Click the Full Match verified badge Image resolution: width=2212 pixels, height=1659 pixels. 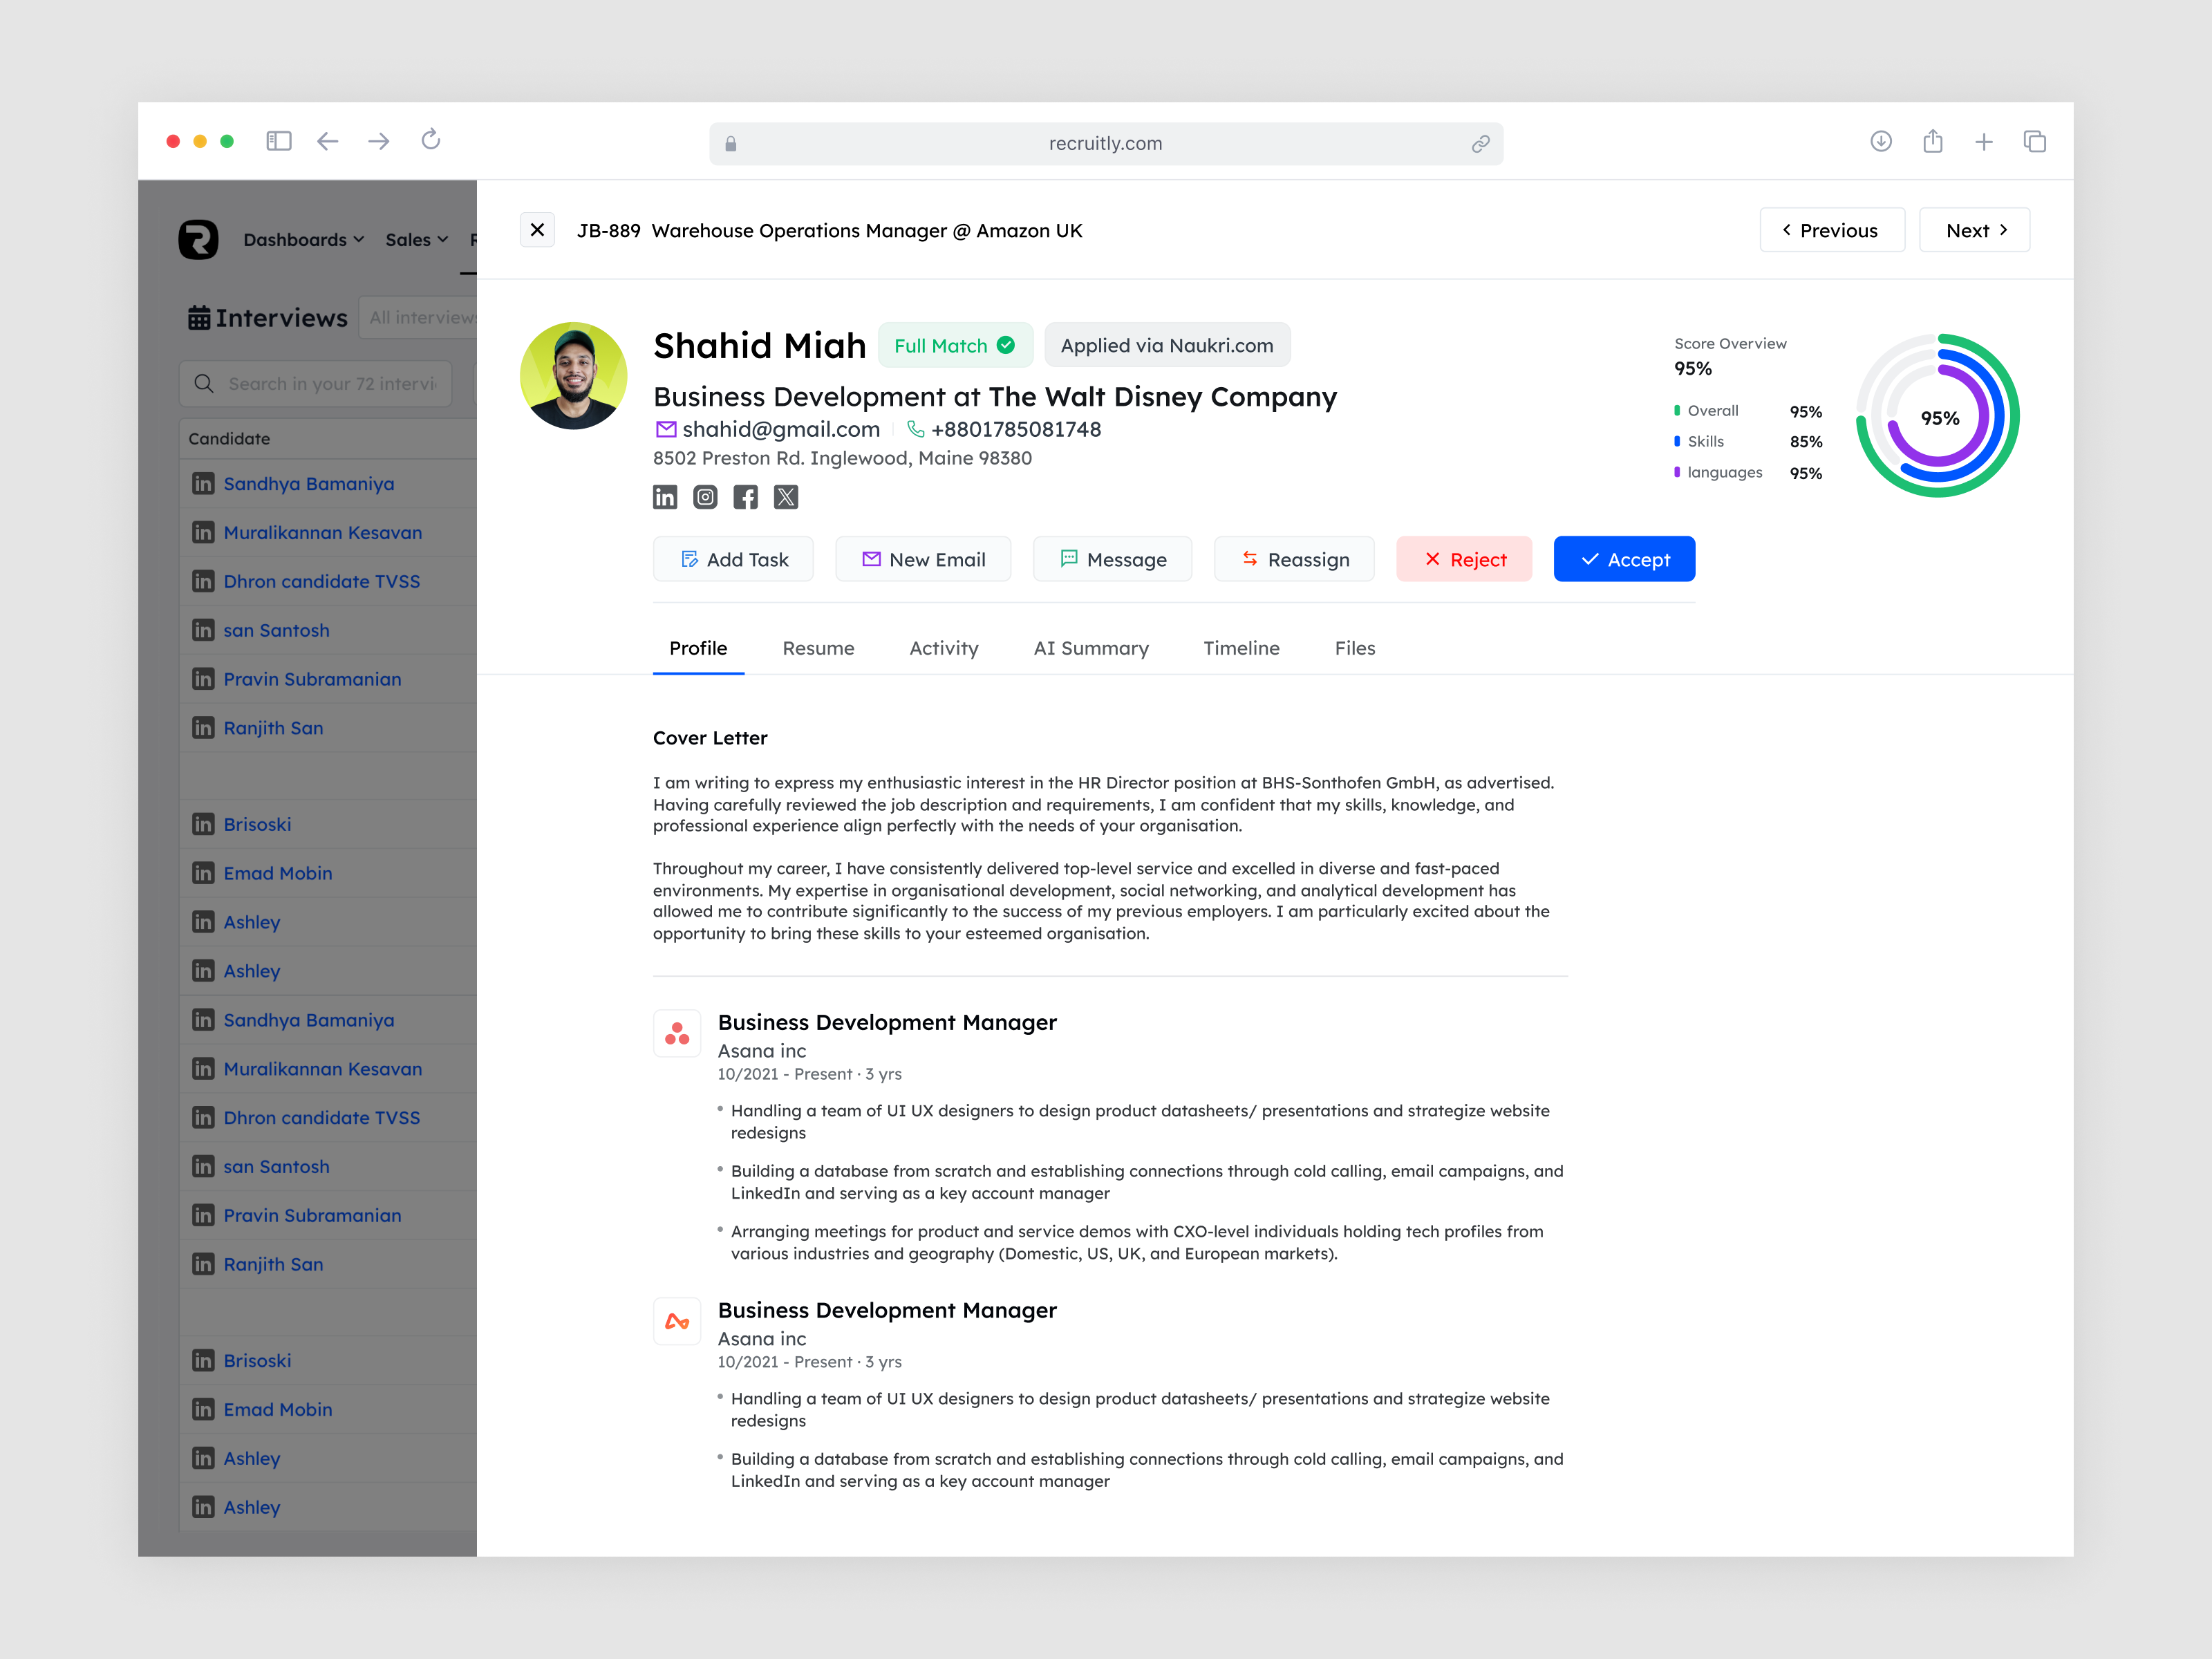955,344
